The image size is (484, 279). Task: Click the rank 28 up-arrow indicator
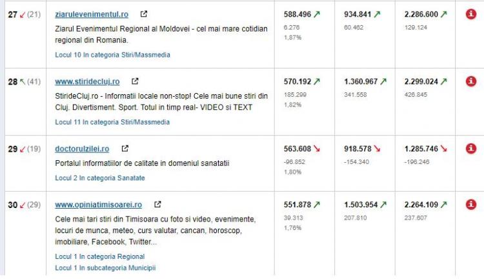(23, 81)
